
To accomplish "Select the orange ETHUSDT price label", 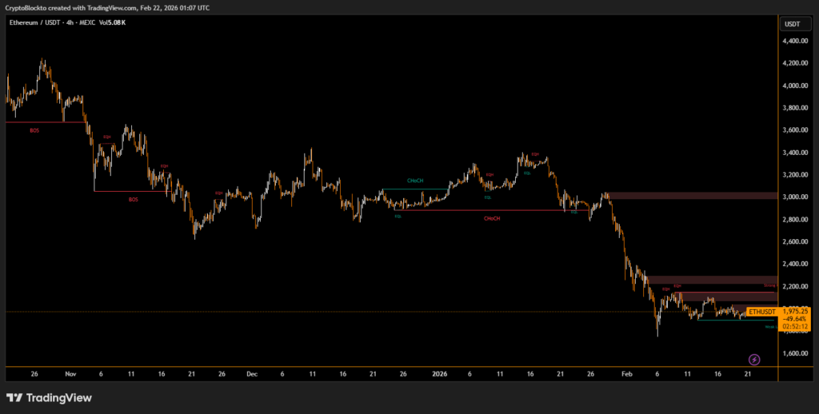I will tap(761, 311).
